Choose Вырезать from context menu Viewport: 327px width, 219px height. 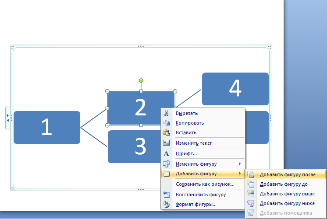(x=203, y=113)
